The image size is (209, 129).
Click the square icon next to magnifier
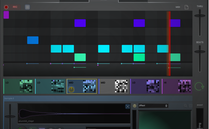[191, 106]
